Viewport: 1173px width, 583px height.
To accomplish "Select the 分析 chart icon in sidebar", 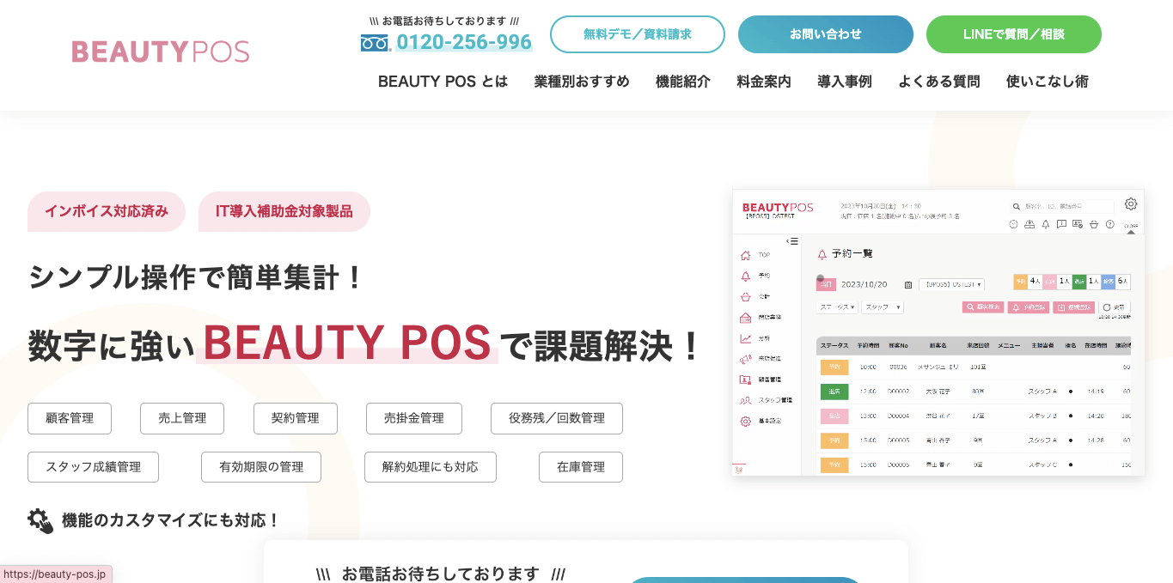I will [x=745, y=338].
